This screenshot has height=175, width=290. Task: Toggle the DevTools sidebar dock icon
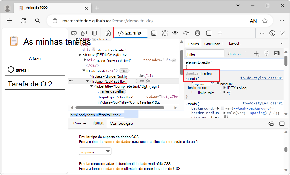[x=95, y=33]
